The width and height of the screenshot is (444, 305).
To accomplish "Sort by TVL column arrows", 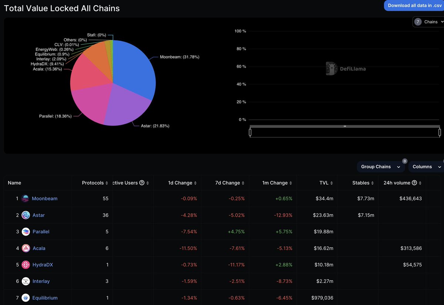I will [x=332, y=183].
